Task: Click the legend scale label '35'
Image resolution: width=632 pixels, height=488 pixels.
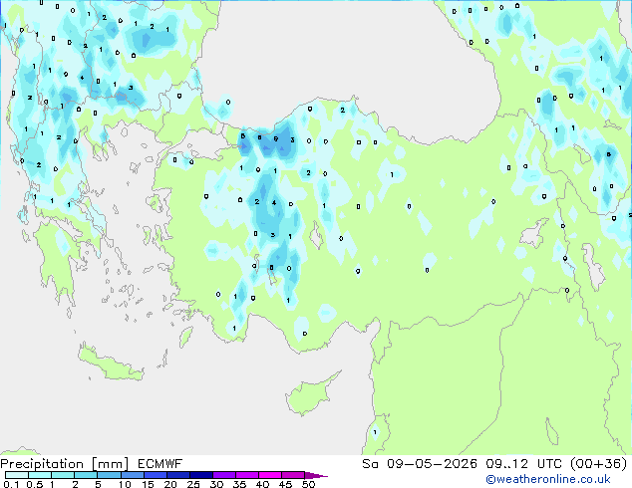Action: tap(239, 484)
